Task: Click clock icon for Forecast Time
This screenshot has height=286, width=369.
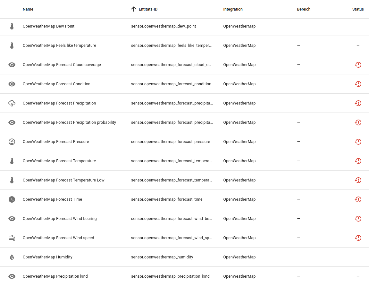Action: (12, 199)
